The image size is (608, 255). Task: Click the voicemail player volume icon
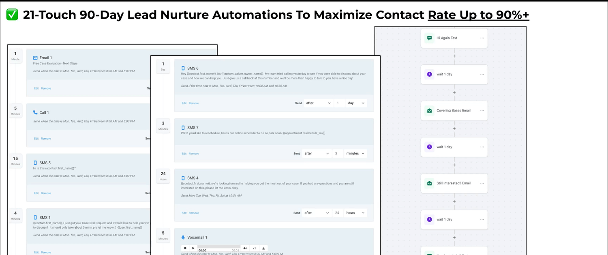[x=245, y=248]
